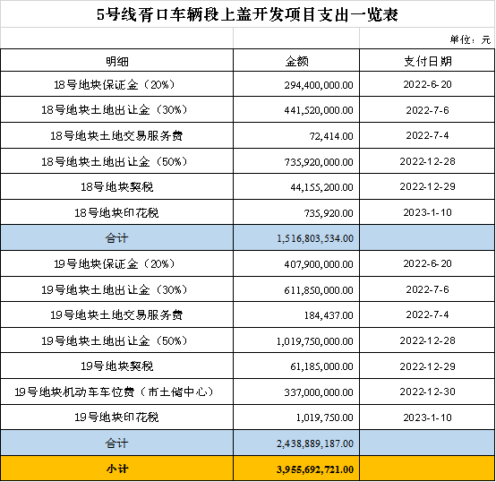Select the table title cell
The image size is (496, 482).
[248, 14]
